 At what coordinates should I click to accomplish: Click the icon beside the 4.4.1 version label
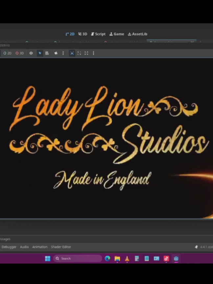pos(196,247)
